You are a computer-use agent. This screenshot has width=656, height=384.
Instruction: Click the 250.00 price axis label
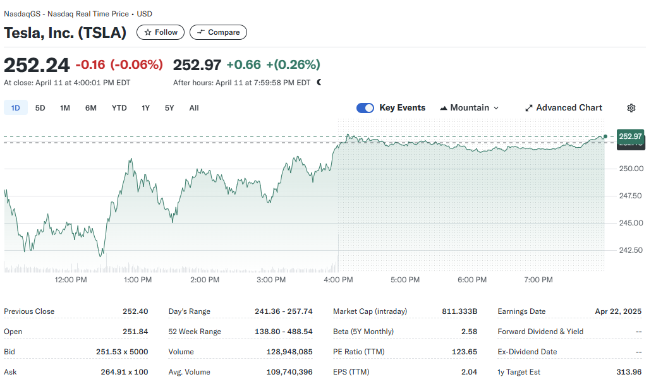click(631, 169)
